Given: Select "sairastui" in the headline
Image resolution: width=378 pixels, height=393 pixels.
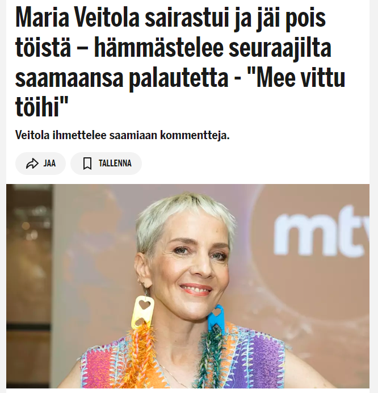Looking at the screenshot, I should [187, 18].
